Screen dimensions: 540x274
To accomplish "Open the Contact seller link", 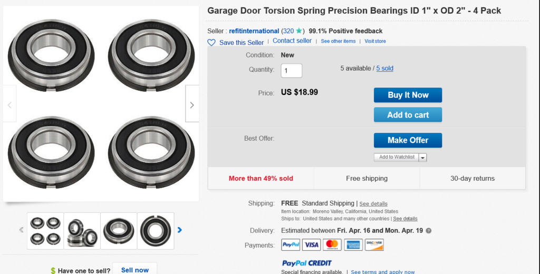I will pyautogui.click(x=292, y=41).
